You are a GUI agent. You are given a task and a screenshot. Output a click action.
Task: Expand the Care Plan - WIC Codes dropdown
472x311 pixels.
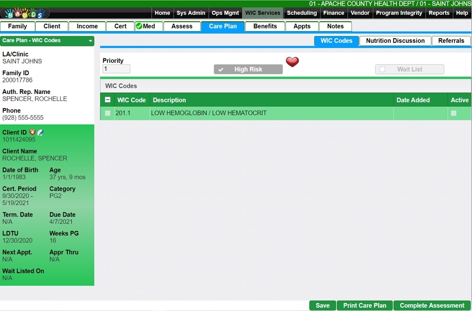[90, 41]
